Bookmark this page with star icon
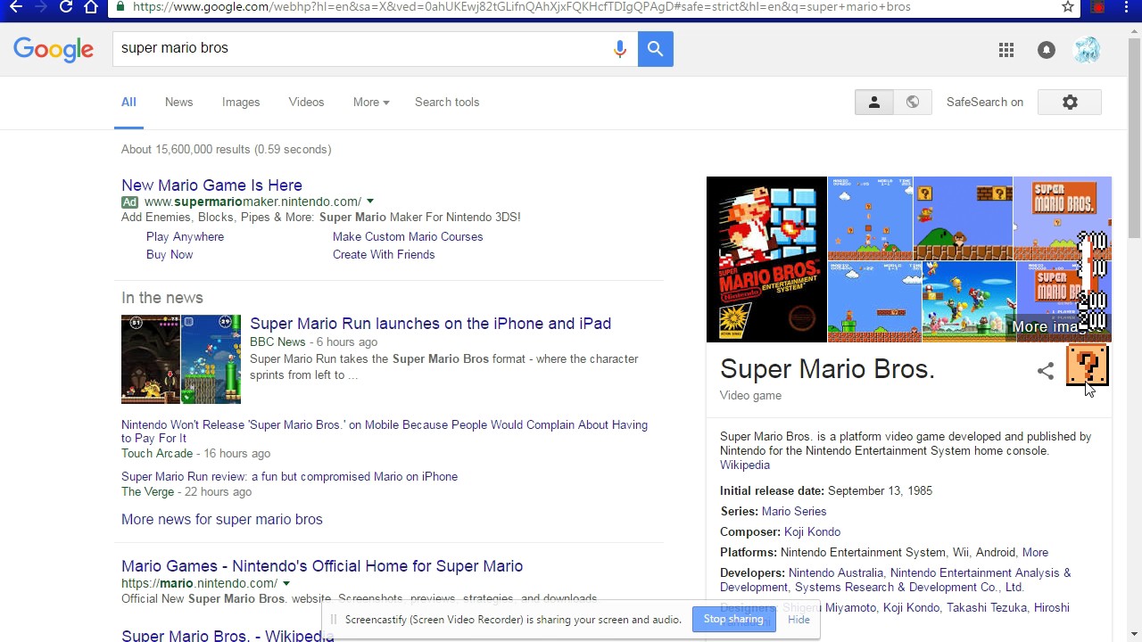The image size is (1142, 642). 1068,6
